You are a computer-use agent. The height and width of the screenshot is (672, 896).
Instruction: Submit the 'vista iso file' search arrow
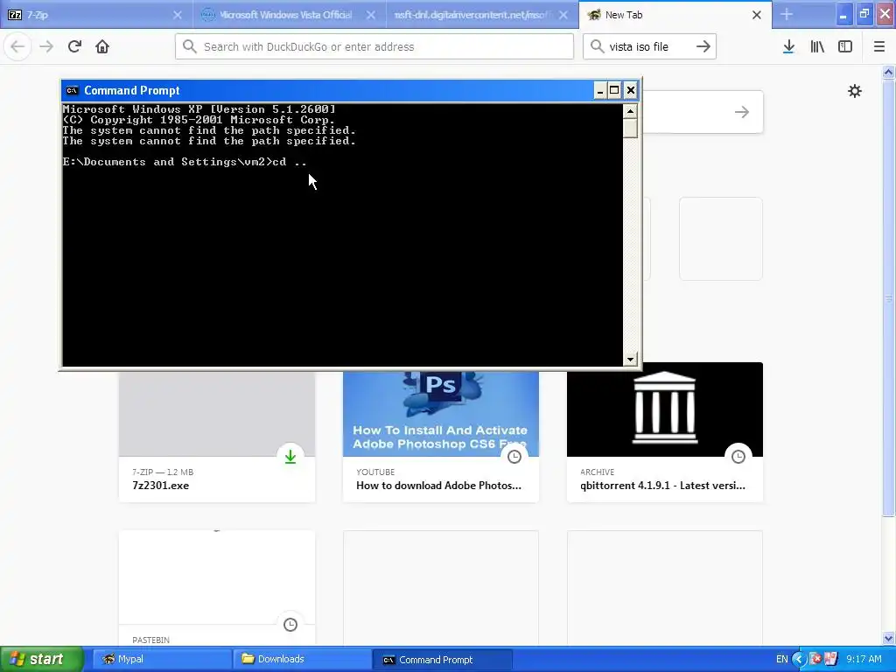pos(703,46)
